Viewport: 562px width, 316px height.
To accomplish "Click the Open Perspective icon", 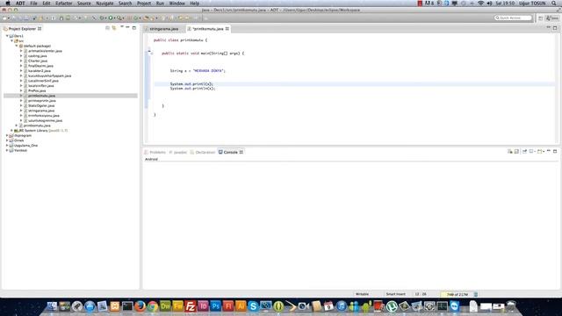I will click(541, 18).
